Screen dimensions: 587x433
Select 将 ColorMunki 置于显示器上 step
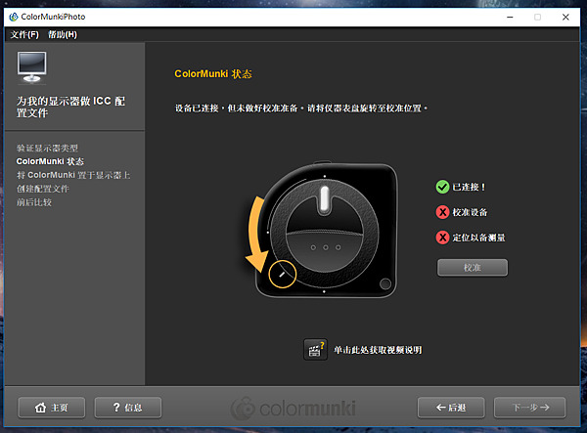[73, 175]
